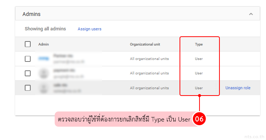Click the second admin's blurred name

click(x=64, y=70)
